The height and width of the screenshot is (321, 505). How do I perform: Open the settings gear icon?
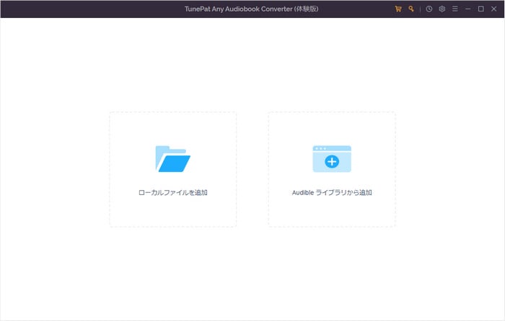point(442,9)
